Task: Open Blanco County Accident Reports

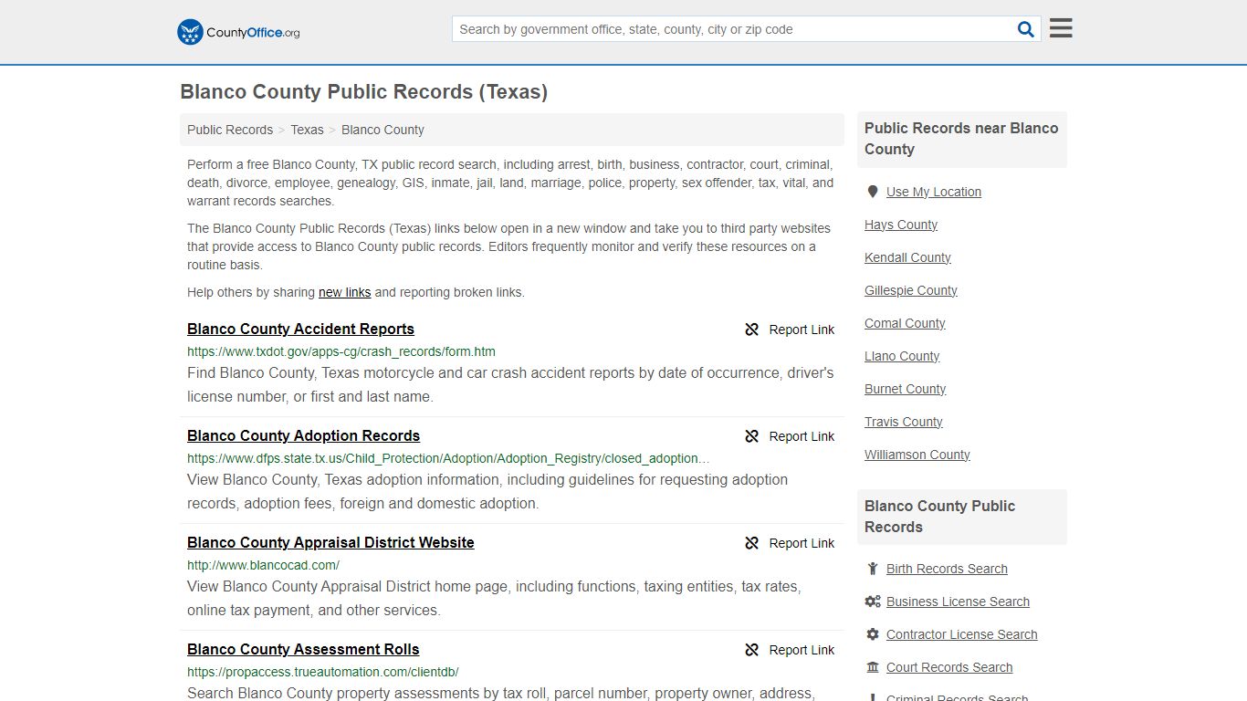Action: pos(300,330)
